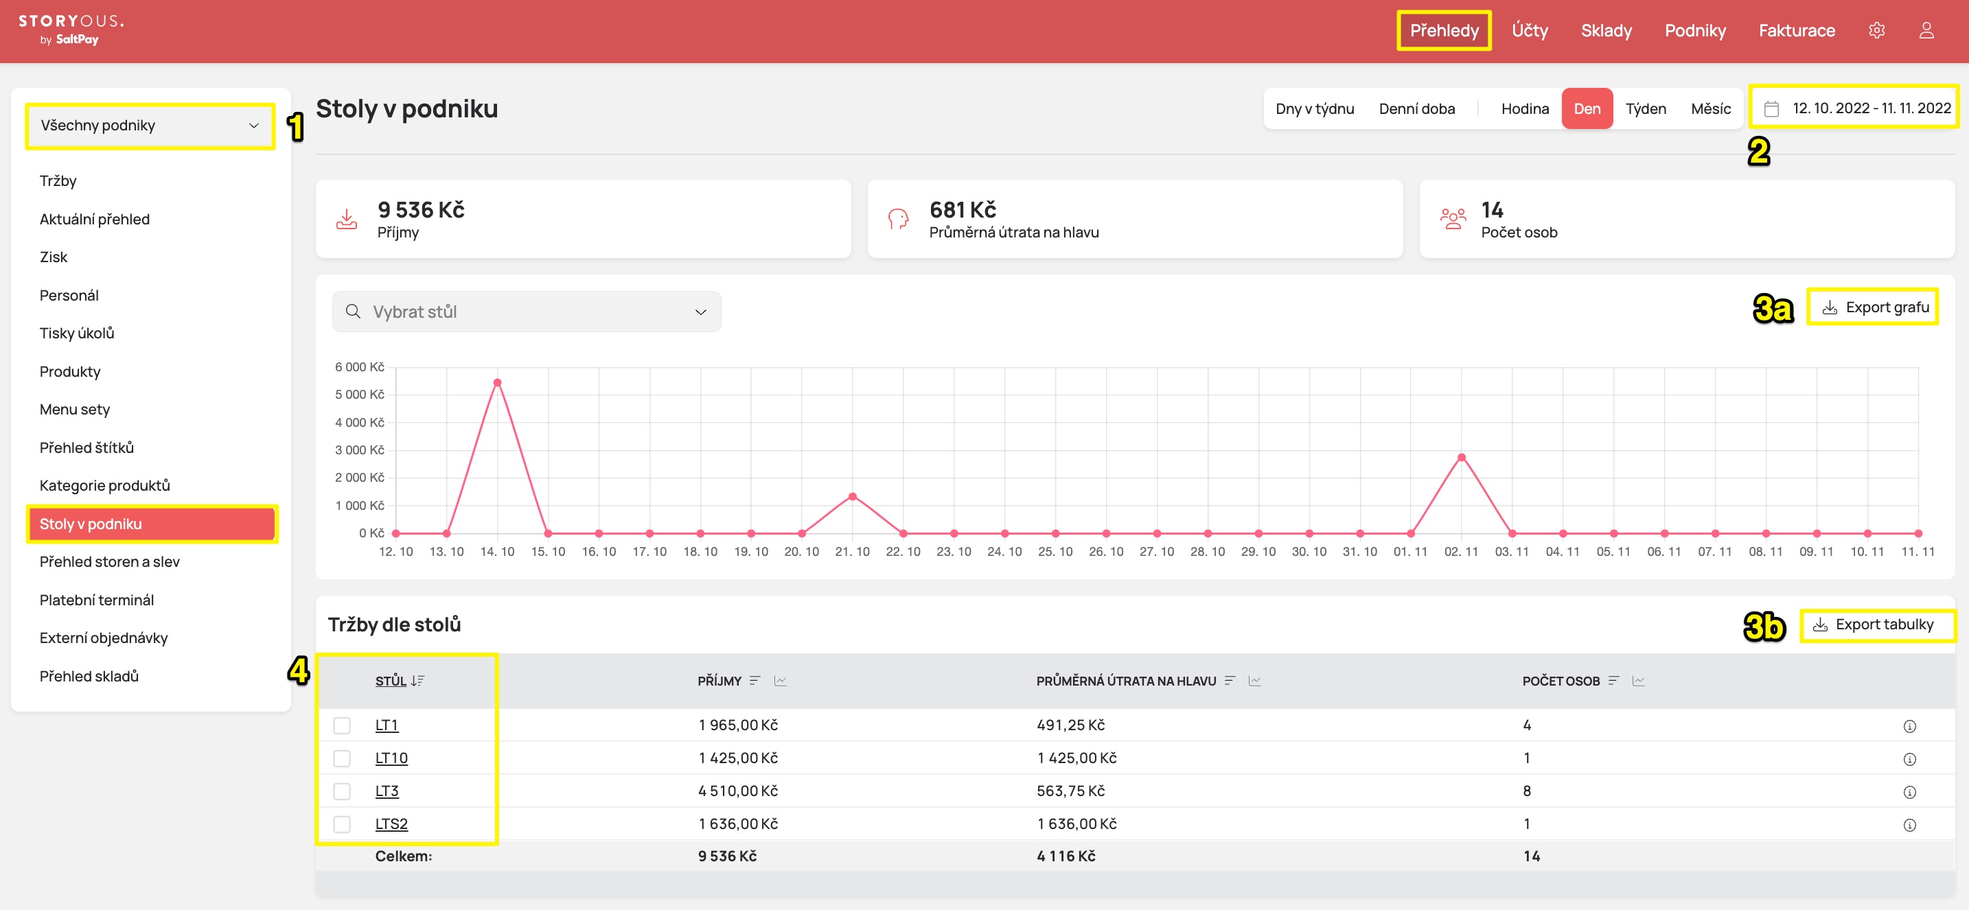Open the Přehledy top menu
The height and width of the screenshot is (910, 1969).
pos(1444,31)
